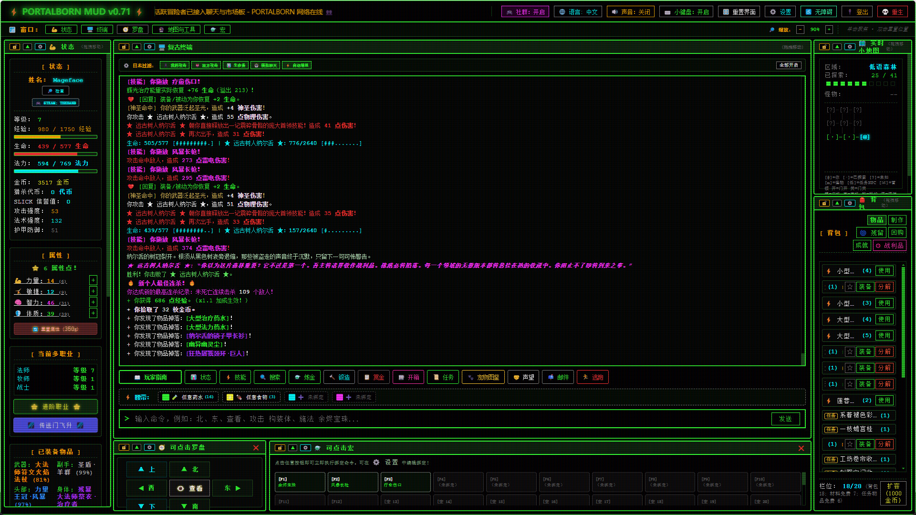Switch to the 物品 tab in the backpack
The height and width of the screenshot is (515, 916).
click(876, 220)
